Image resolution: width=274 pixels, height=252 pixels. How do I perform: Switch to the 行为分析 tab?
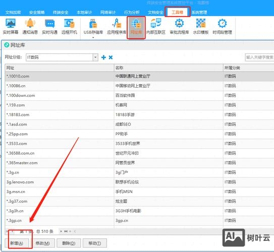pyautogui.click(x=132, y=12)
